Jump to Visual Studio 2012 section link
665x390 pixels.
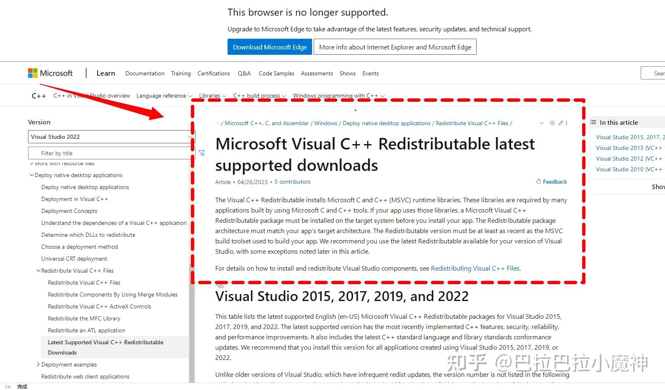click(629, 159)
